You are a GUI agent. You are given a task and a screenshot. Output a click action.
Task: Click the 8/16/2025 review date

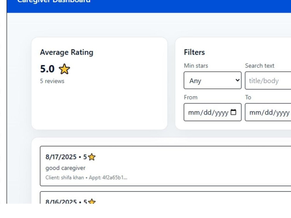pos(61,201)
